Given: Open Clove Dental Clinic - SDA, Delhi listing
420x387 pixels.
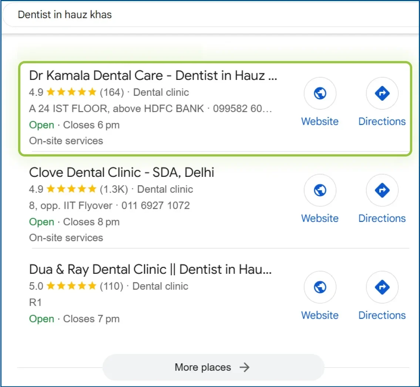Looking at the screenshot, I should tap(121, 172).
